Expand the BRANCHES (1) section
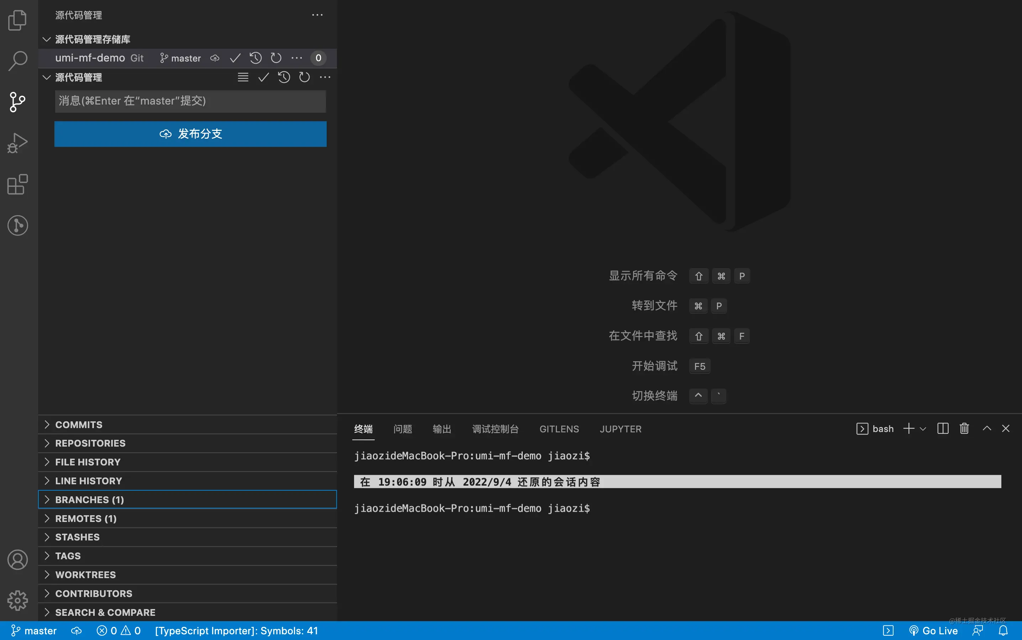 (x=89, y=500)
